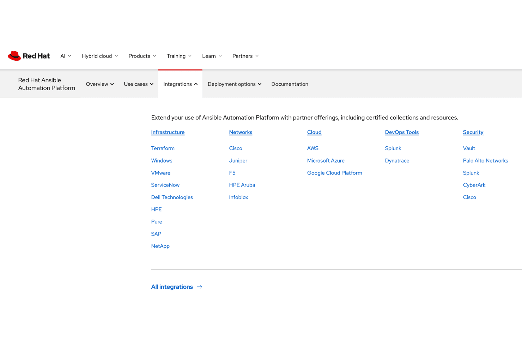
Task: Go to the Documentation tab
Action: pyautogui.click(x=290, y=84)
